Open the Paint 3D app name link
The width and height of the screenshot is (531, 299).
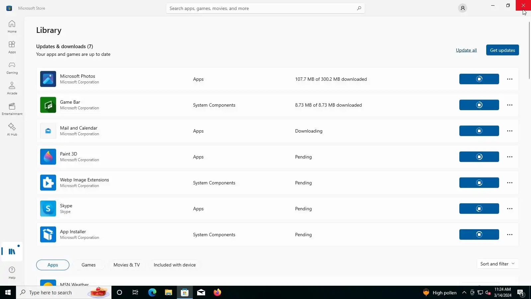click(x=69, y=154)
